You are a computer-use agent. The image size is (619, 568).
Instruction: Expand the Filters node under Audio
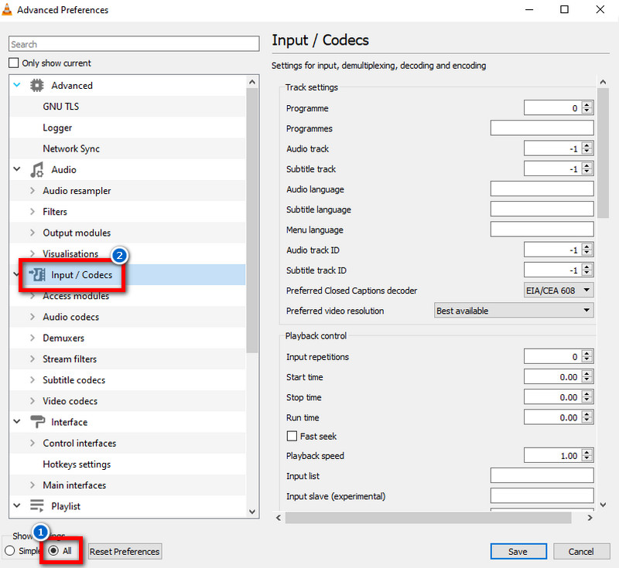pos(32,211)
